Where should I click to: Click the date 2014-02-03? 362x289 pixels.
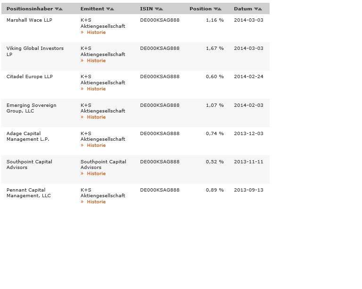(249, 105)
